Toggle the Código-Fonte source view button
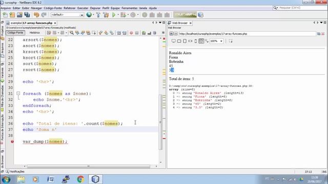 (x=15, y=33)
